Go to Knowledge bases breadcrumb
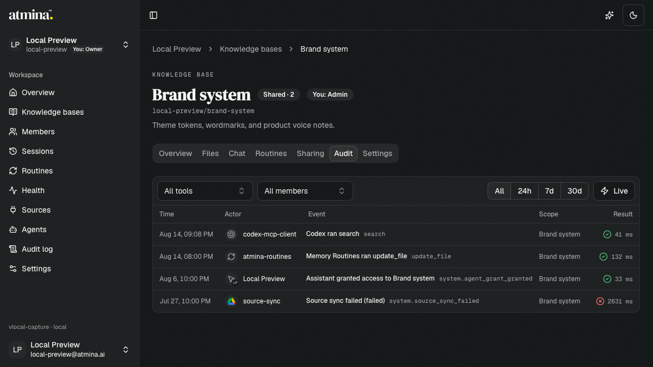Image resolution: width=653 pixels, height=367 pixels. coord(251,49)
